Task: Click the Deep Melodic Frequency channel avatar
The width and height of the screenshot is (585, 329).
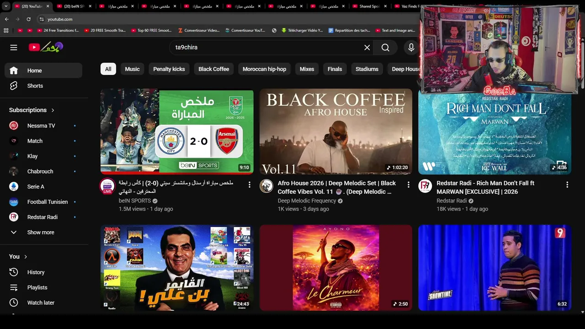Action: (x=266, y=186)
